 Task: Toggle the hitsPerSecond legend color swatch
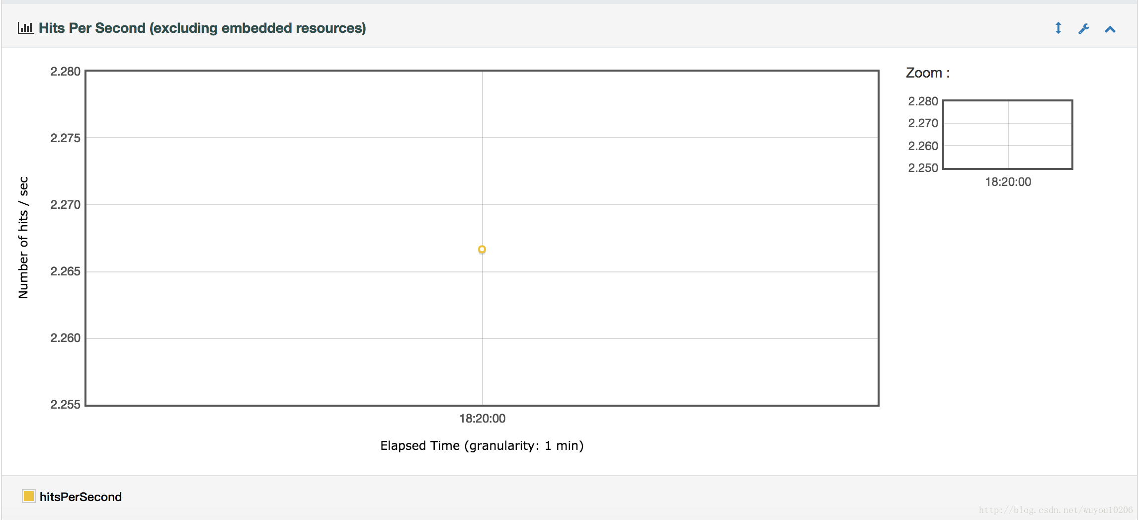29,496
